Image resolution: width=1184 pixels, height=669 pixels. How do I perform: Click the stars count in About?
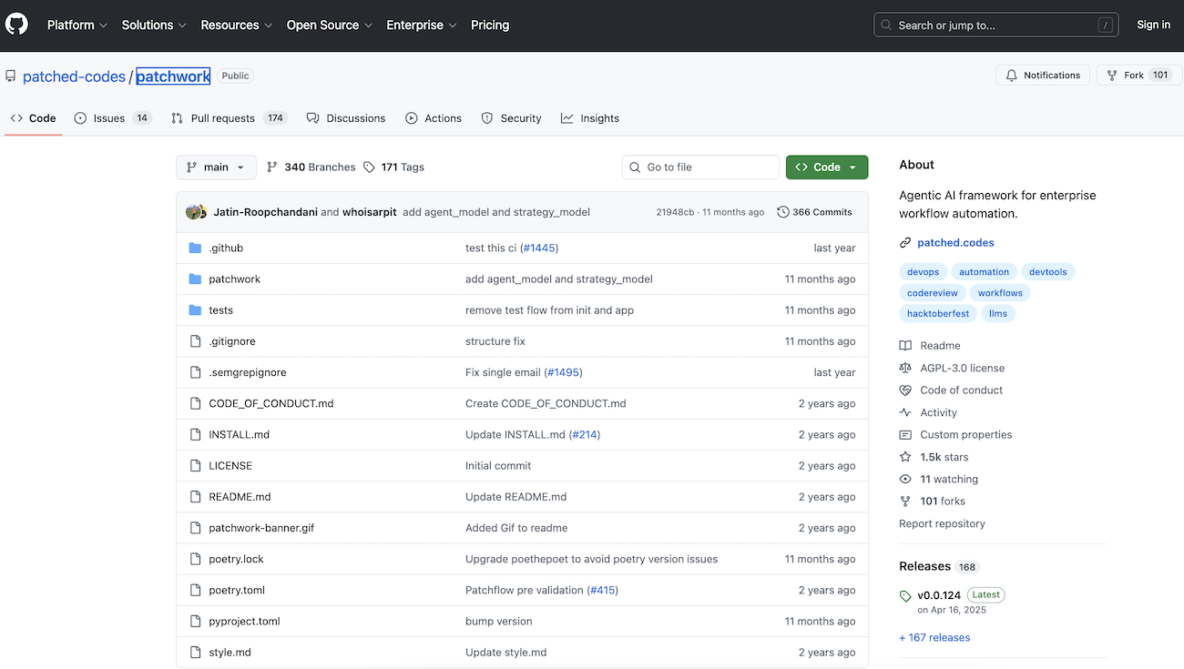click(944, 457)
